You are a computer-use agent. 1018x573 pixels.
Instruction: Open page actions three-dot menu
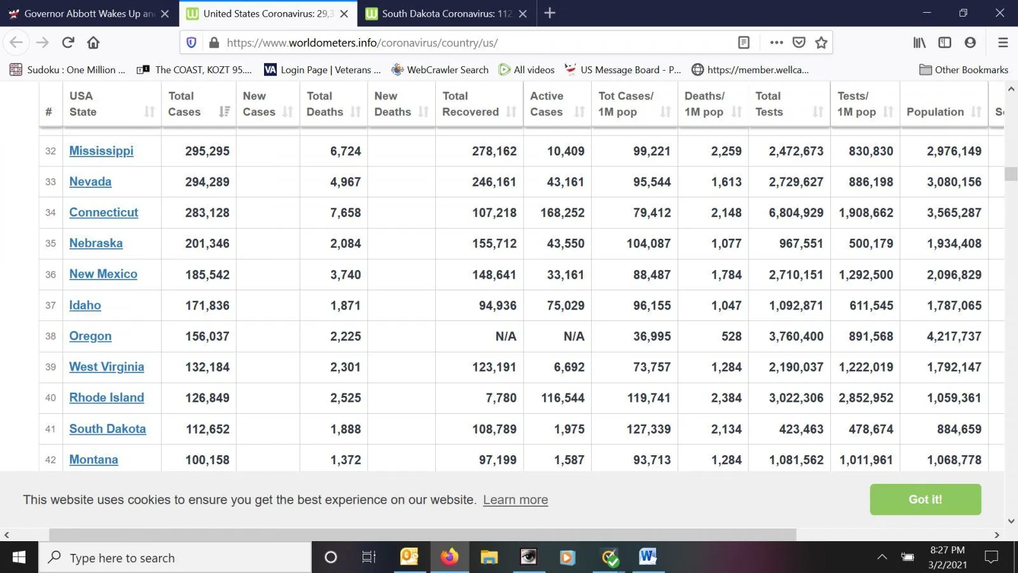coord(776,43)
